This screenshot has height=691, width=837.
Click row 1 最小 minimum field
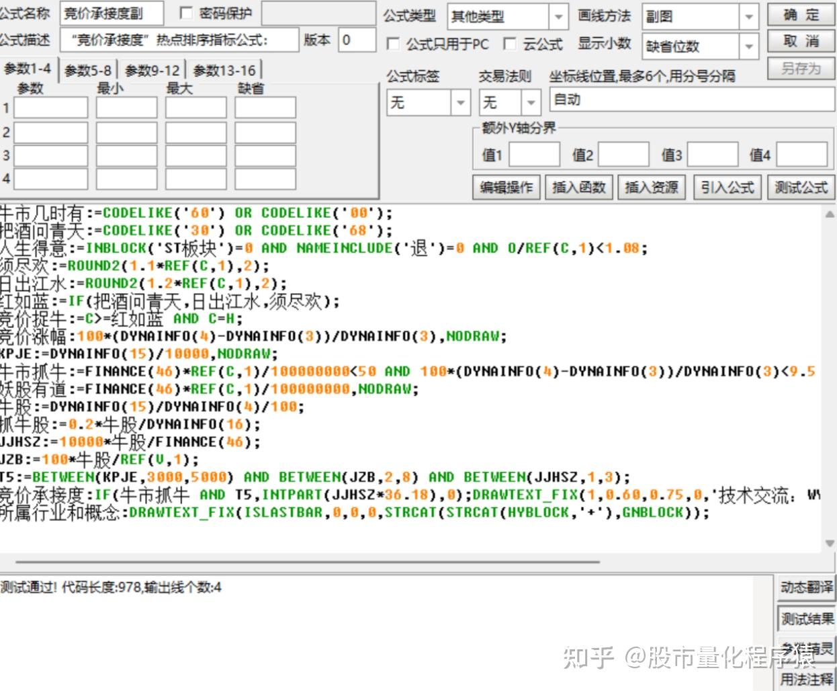(126, 108)
